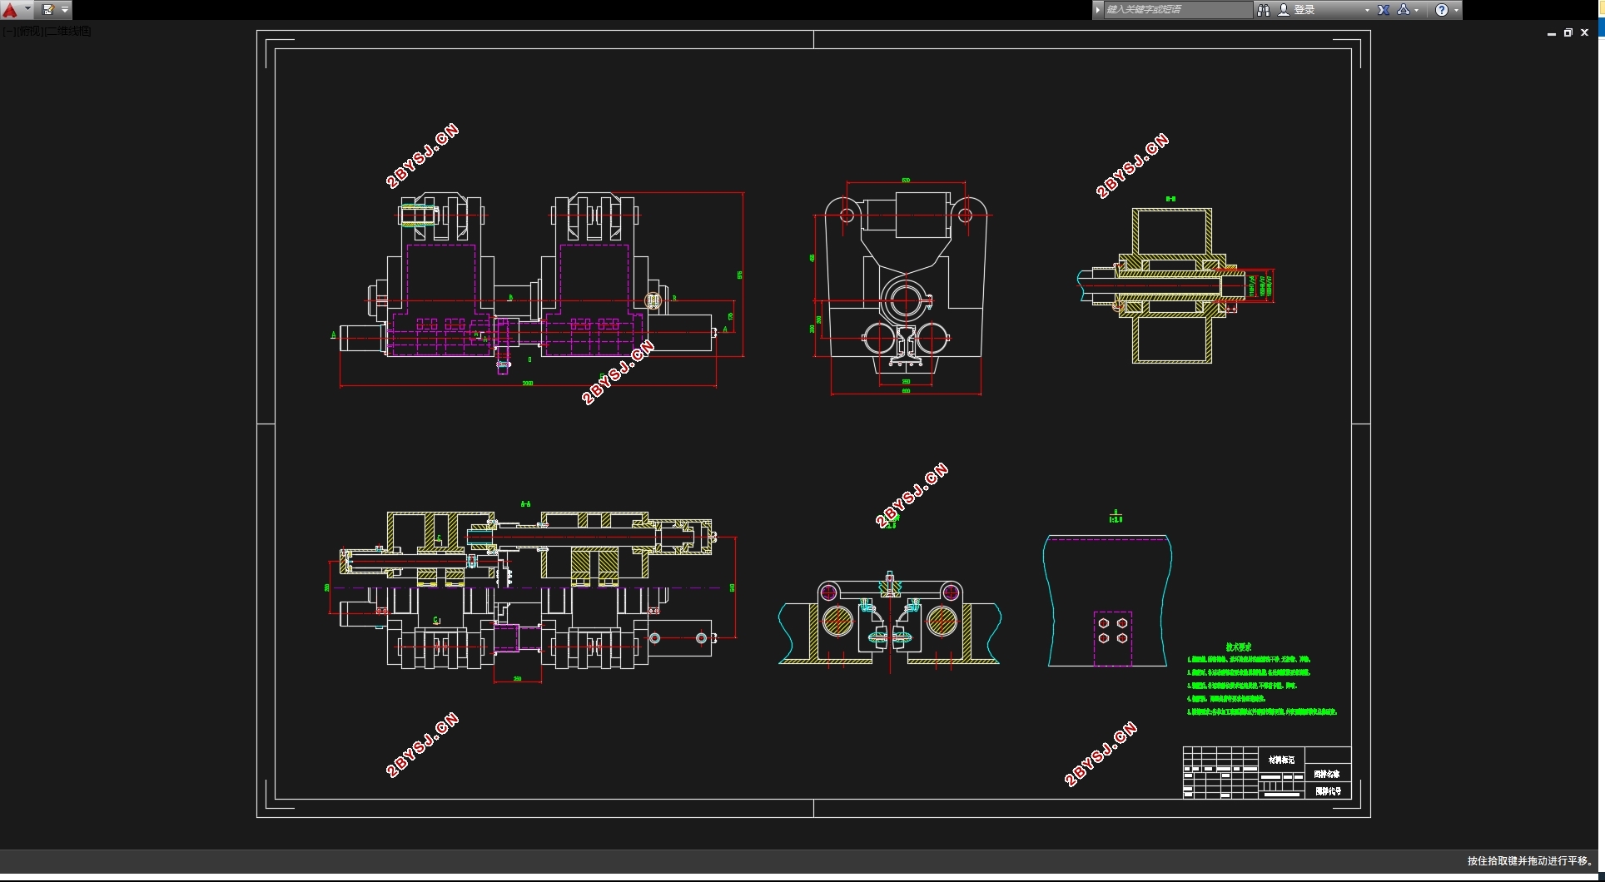
Task: Open Help with the question mark icon
Action: [x=1442, y=10]
